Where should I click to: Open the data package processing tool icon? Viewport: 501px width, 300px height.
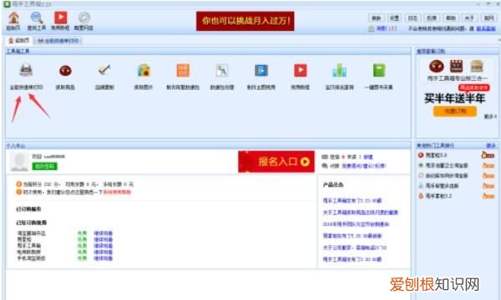tap(222, 70)
